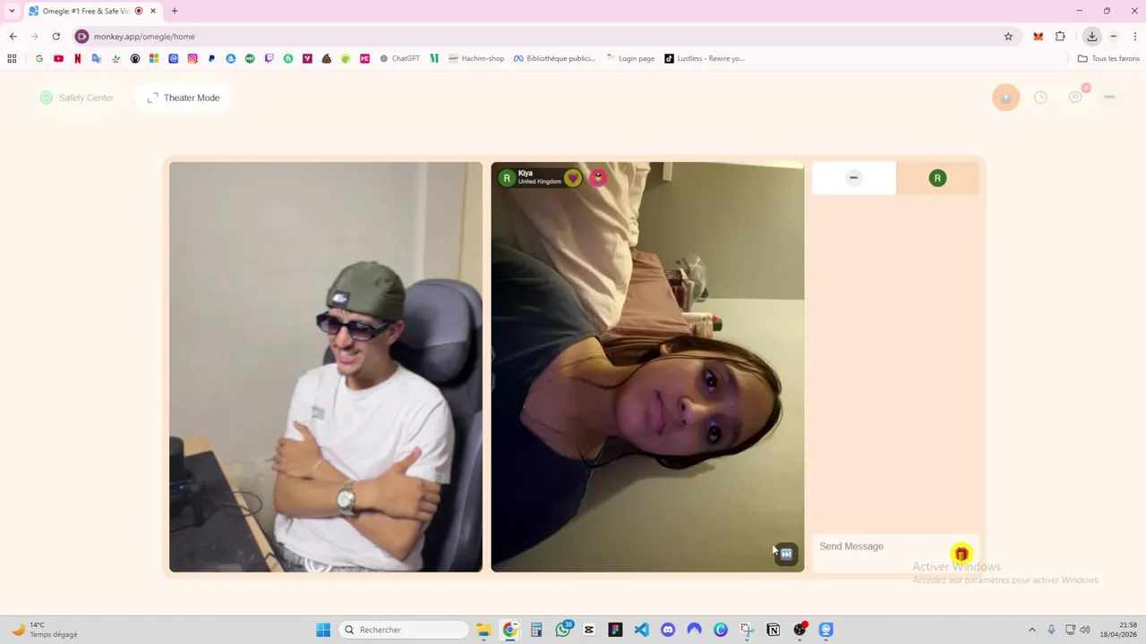Open the Safety Center
The width and height of the screenshot is (1146, 644).
[x=77, y=97]
